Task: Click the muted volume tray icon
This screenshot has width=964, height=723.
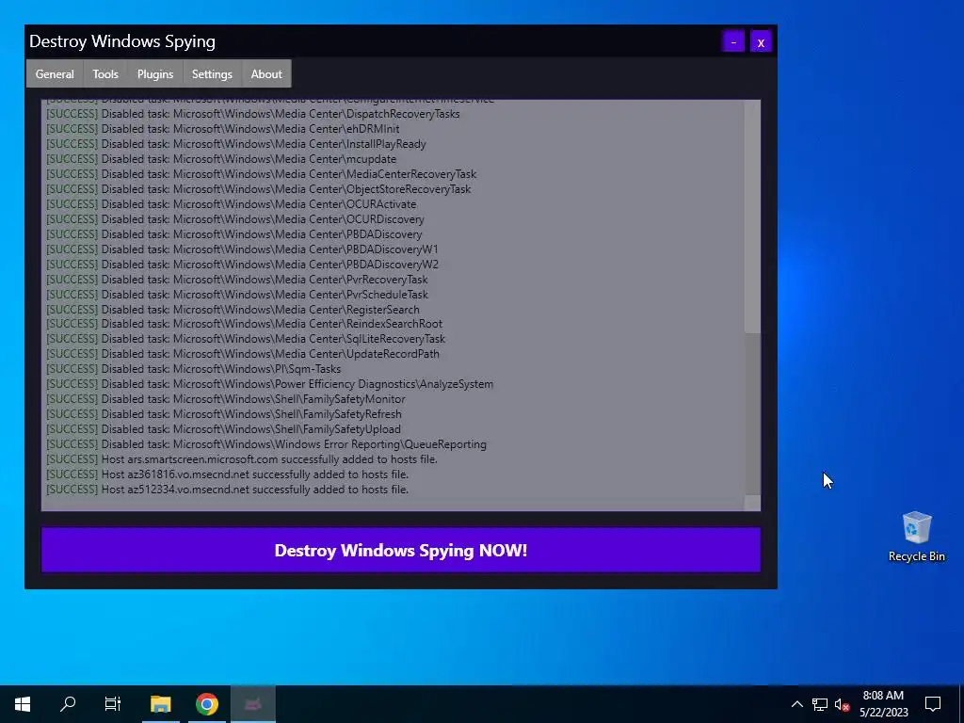Action: pyautogui.click(x=842, y=704)
